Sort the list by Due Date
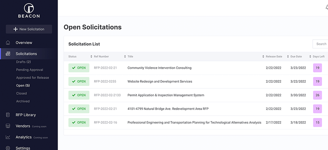 [x=296, y=56]
